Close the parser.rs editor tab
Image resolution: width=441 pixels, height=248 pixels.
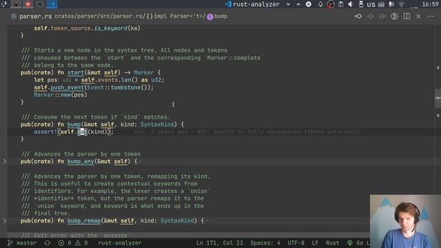[418, 17]
